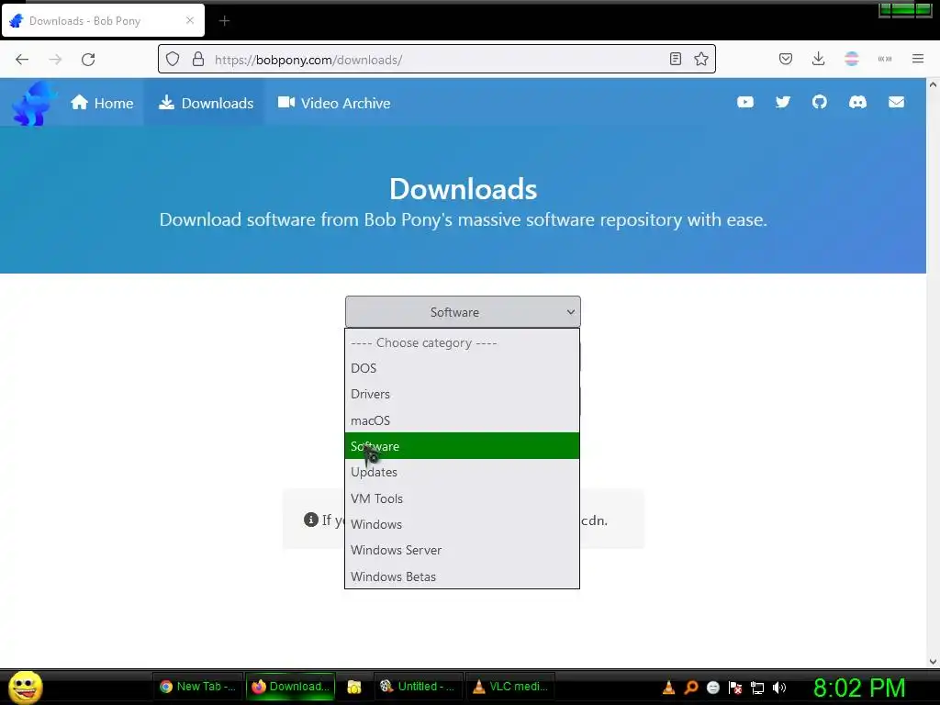Join via the Discord icon link
Screen dimensions: 940x705
(x=857, y=103)
